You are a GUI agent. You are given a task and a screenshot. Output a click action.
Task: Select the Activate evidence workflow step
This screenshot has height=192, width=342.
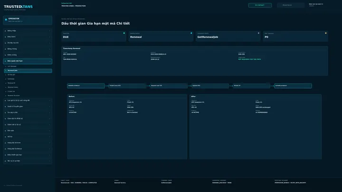pyautogui.click(x=293, y=86)
